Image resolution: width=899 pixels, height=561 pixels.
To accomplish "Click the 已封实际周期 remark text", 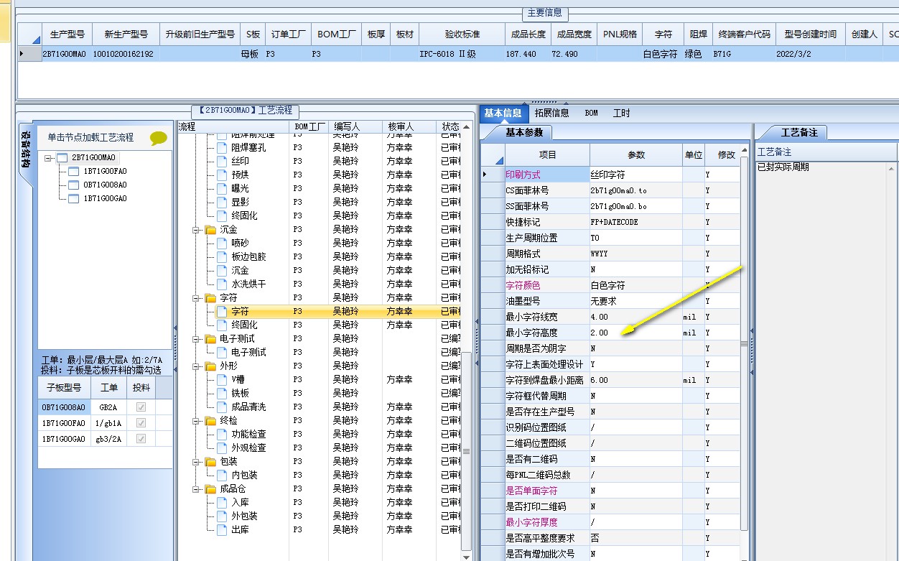I will [x=783, y=167].
